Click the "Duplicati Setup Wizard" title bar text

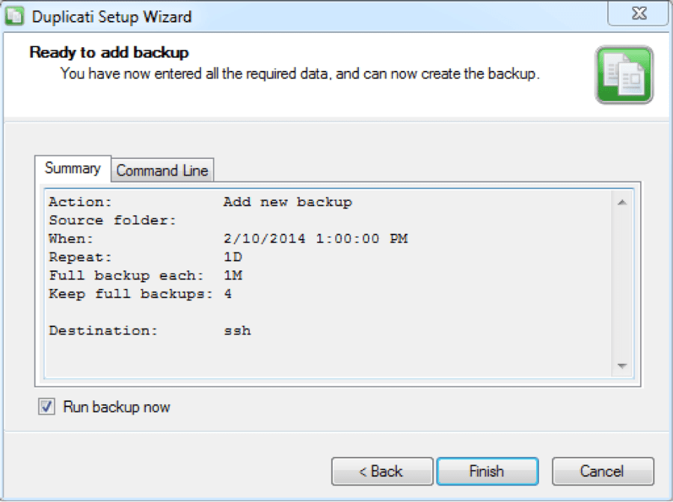pos(111,16)
